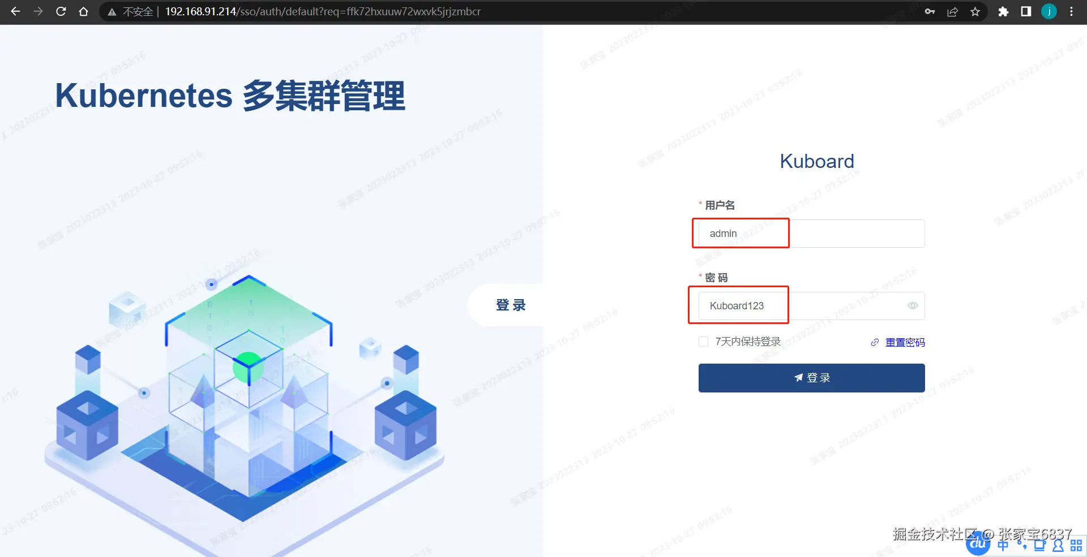The image size is (1087, 557).
Task: Click the blue 登录 login button
Action: [x=811, y=378]
